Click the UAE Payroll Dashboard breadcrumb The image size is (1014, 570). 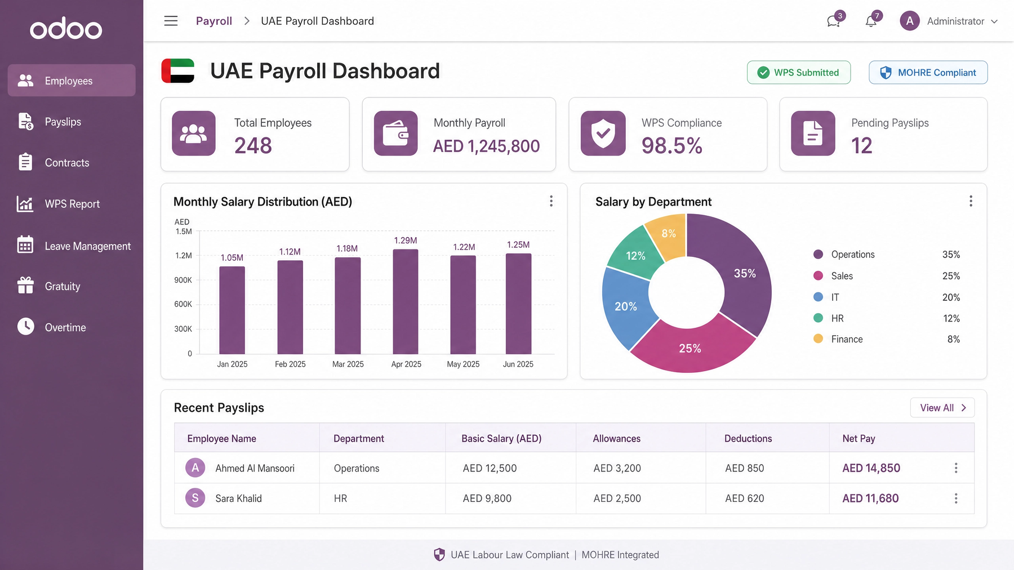317,21
